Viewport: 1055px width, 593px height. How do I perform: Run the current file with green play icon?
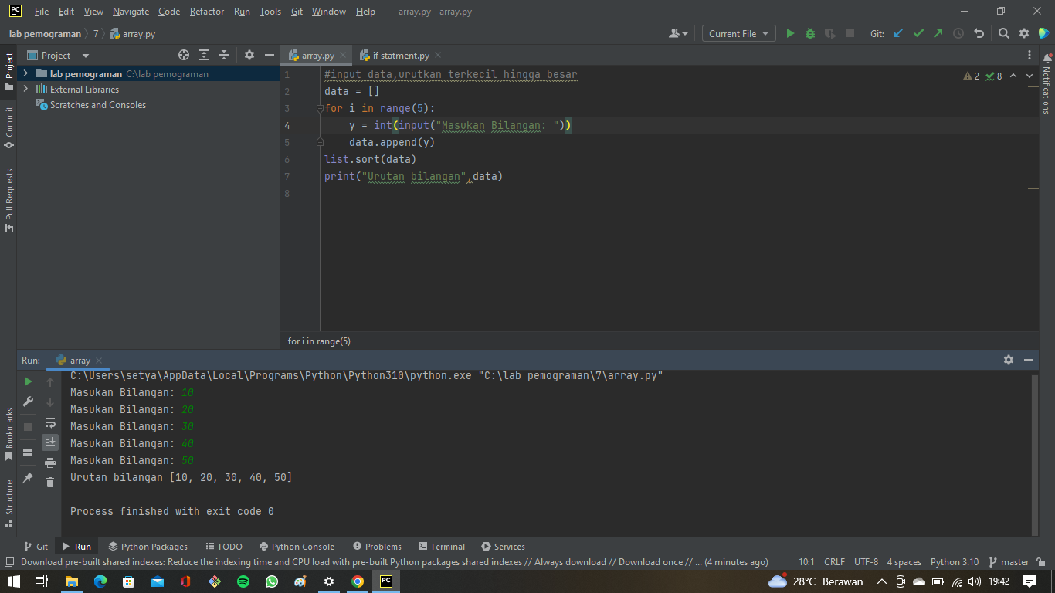point(790,33)
